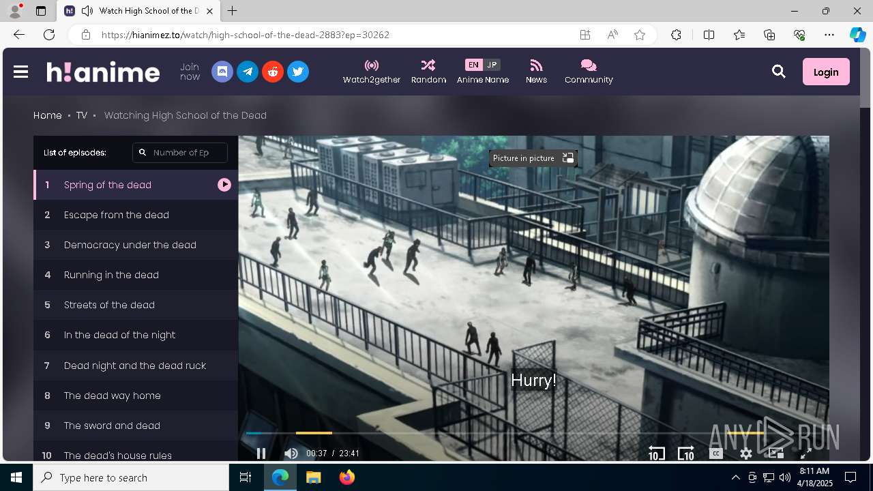This screenshot has width=873, height=491.
Task: Open a new browser tab
Action: (233, 11)
